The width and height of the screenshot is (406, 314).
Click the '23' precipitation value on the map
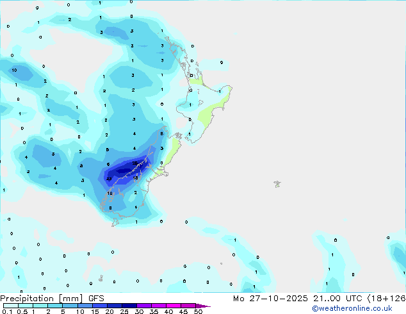(109, 179)
